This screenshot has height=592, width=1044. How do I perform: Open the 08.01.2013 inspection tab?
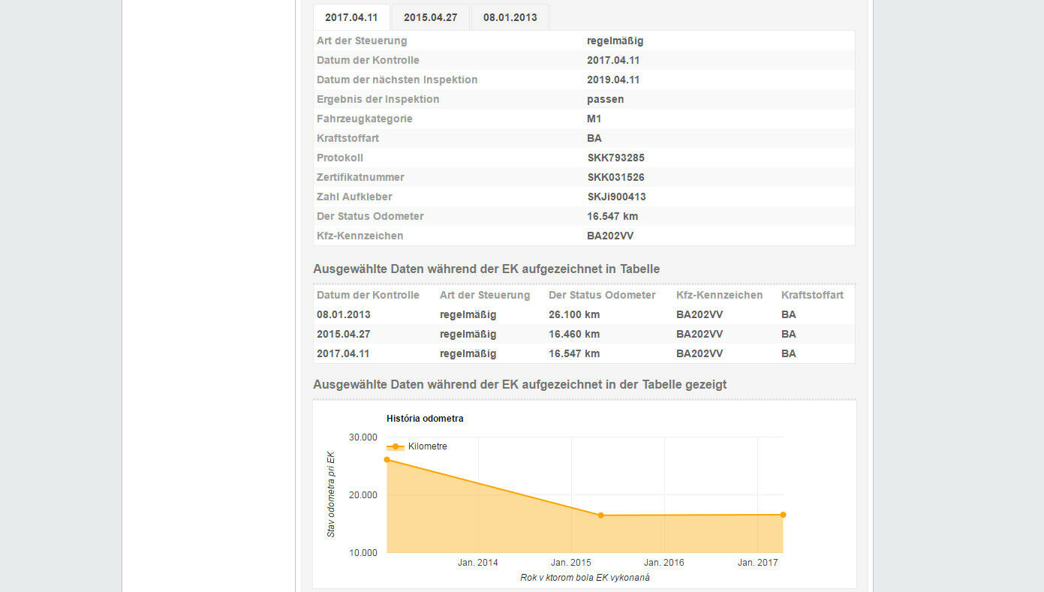pyautogui.click(x=510, y=17)
